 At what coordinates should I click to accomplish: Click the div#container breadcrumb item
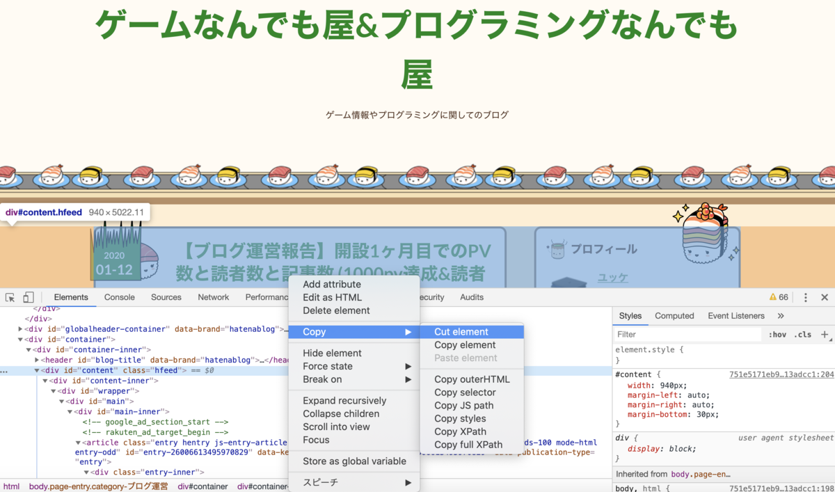coord(202,486)
